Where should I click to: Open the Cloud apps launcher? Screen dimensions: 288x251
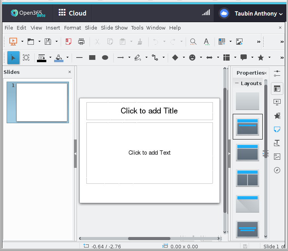(x=72, y=13)
